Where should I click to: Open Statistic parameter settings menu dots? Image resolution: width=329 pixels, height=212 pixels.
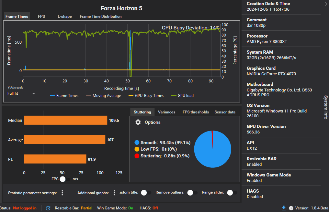(x=62, y=193)
